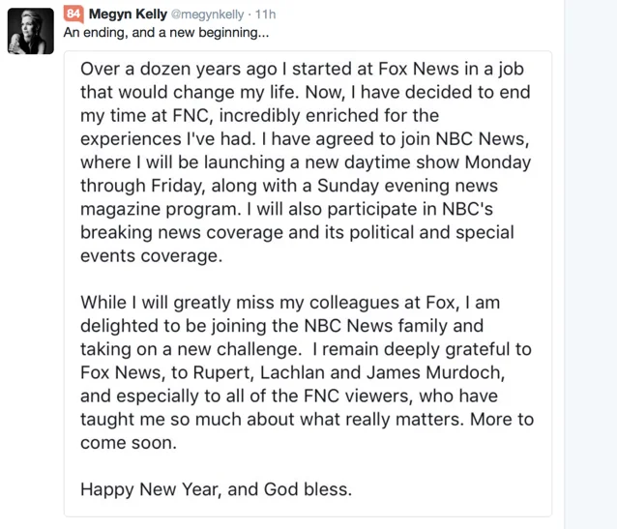Screen dimensions: 617x529
Task: Click 'delighted to be joining the NBC News family'
Action: 281,326
